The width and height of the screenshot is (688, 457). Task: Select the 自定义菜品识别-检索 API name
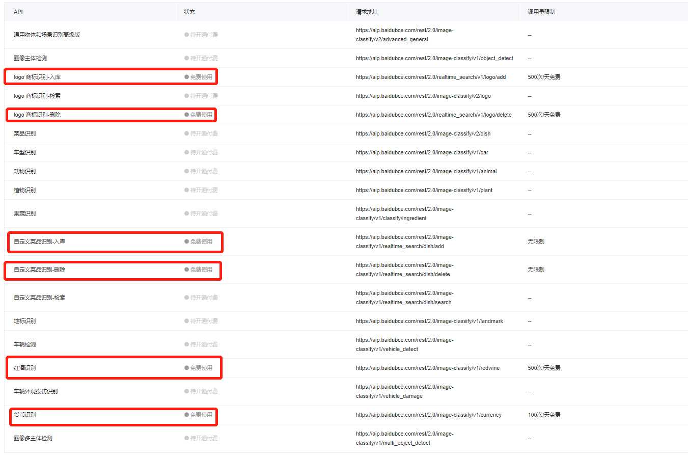pyautogui.click(x=39, y=298)
